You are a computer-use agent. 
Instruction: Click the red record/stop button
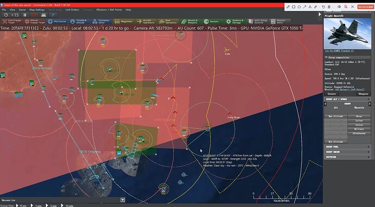point(34,15)
